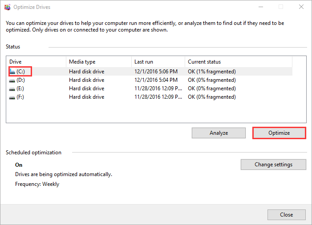Sort by the Media type column header
Viewport: 312px width, 225px height.
pos(99,62)
